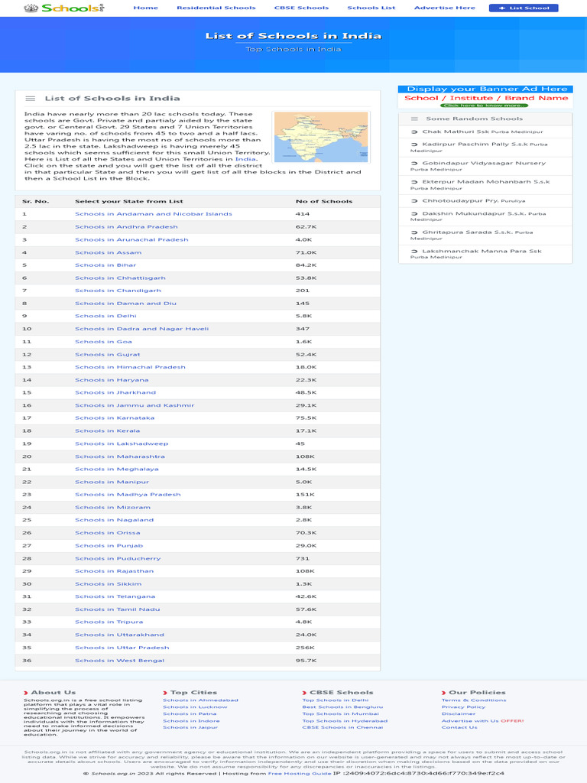Click the List School button
The height and width of the screenshot is (783, 587).
(524, 8)
